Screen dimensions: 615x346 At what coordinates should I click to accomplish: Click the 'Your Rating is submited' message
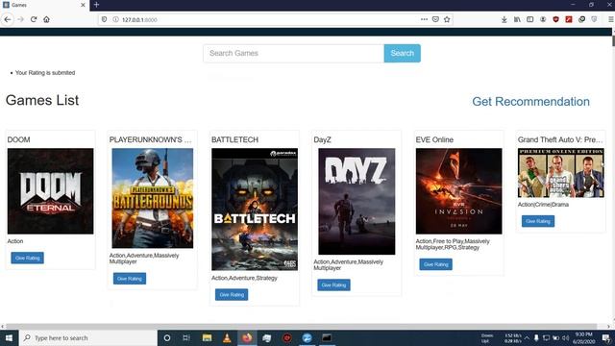click(x=45, y=73)
